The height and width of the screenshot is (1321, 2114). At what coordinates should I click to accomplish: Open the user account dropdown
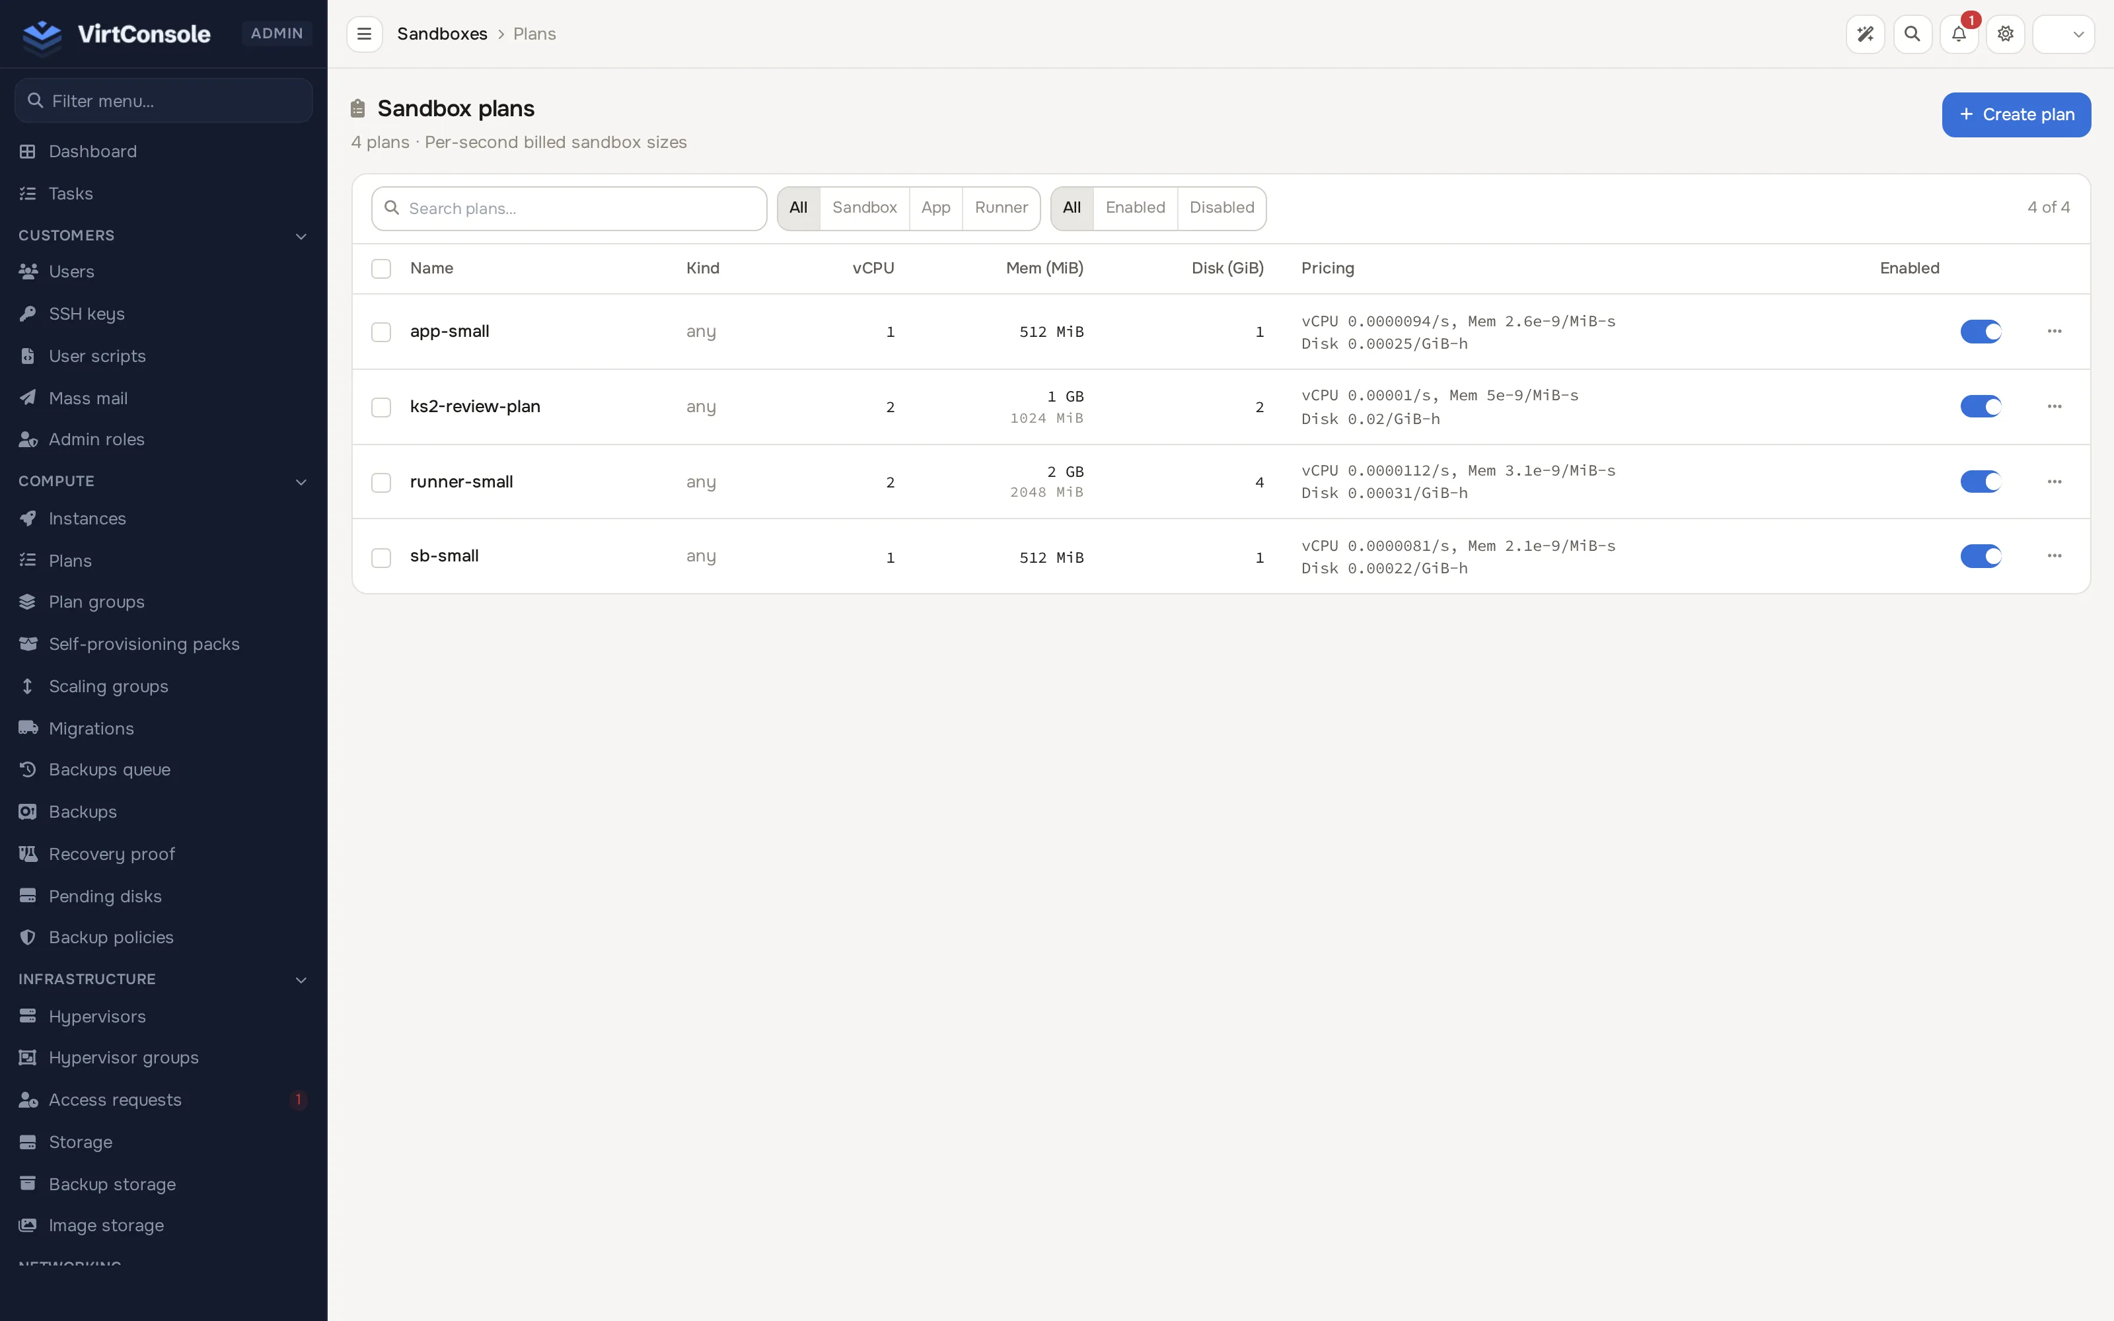2063,34
